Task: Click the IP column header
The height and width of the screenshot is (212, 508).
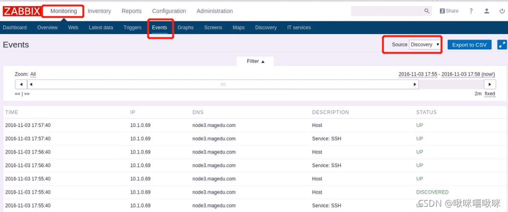Action: 133,112
